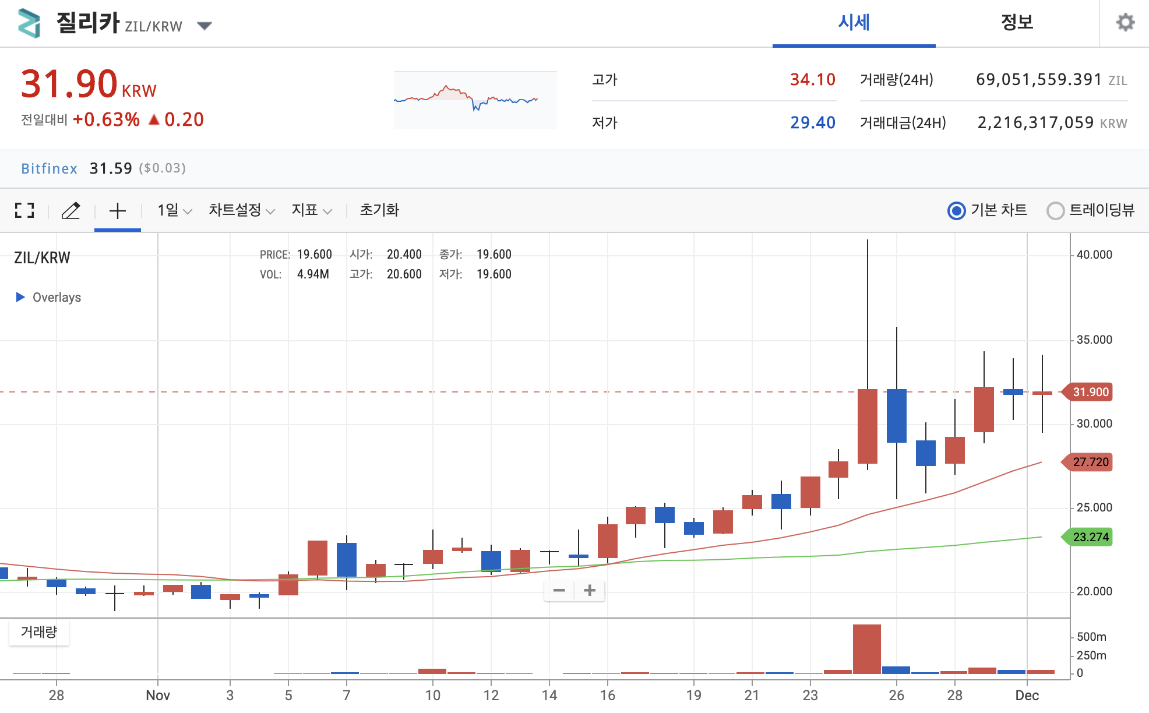Select the 기본 차트 radio button
This screenshot has width=1149, height=713.
(956, 210)
